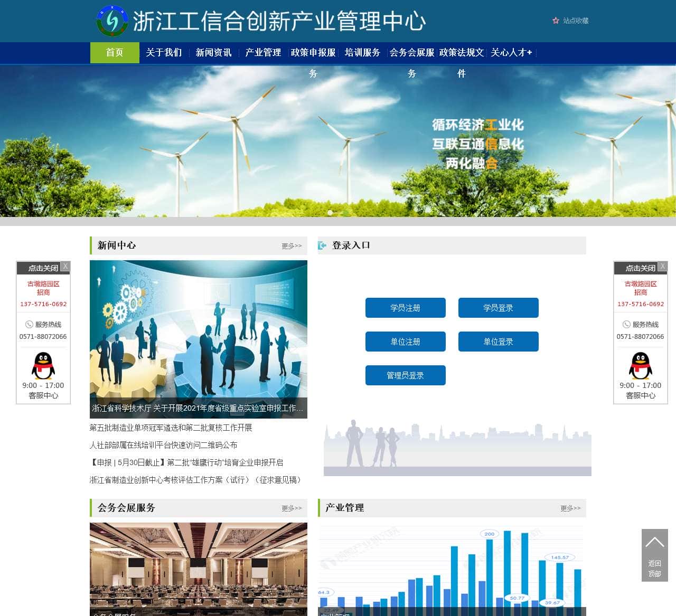Click the 站点收藏 bookmark link

576,21
